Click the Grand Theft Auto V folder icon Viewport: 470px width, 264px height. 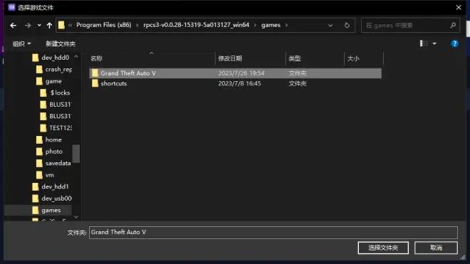tap(95, 73)
